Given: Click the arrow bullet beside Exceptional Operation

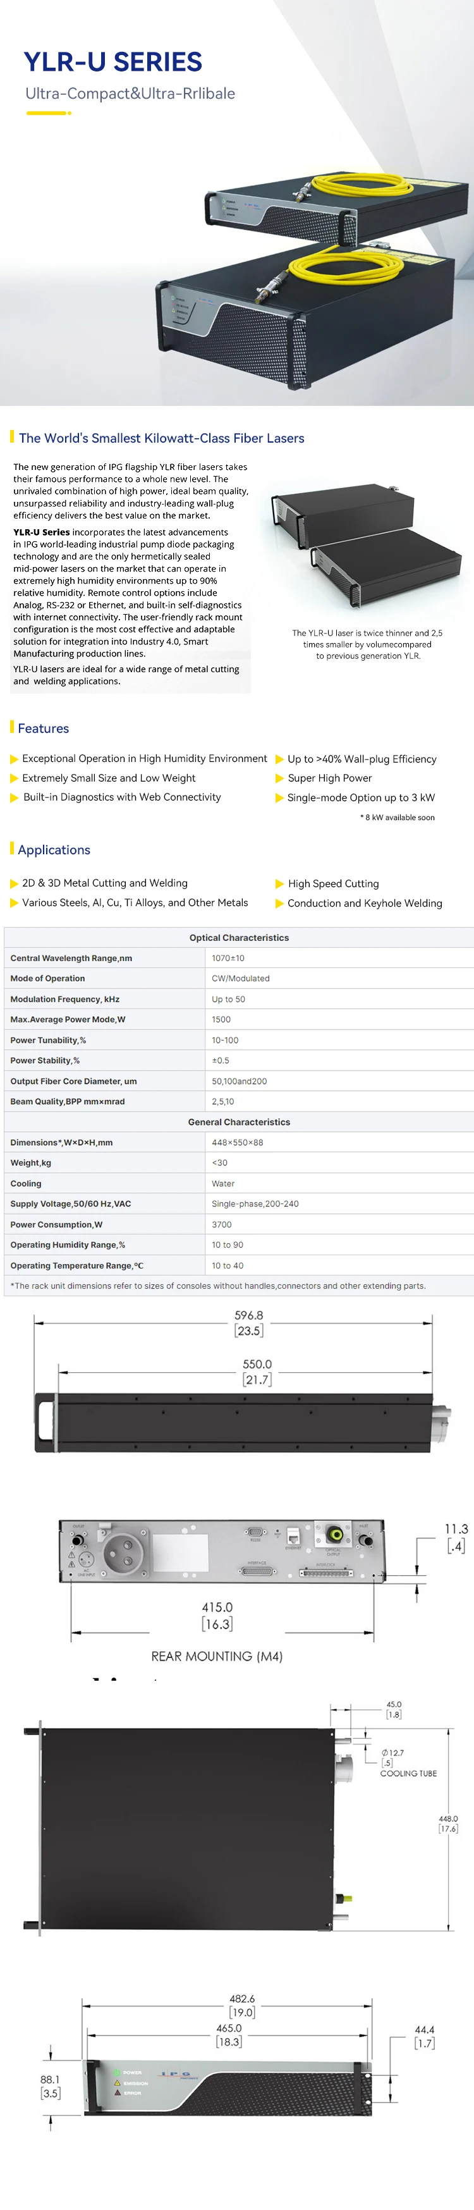Looking at the screenshot, I should pos(14,759).
